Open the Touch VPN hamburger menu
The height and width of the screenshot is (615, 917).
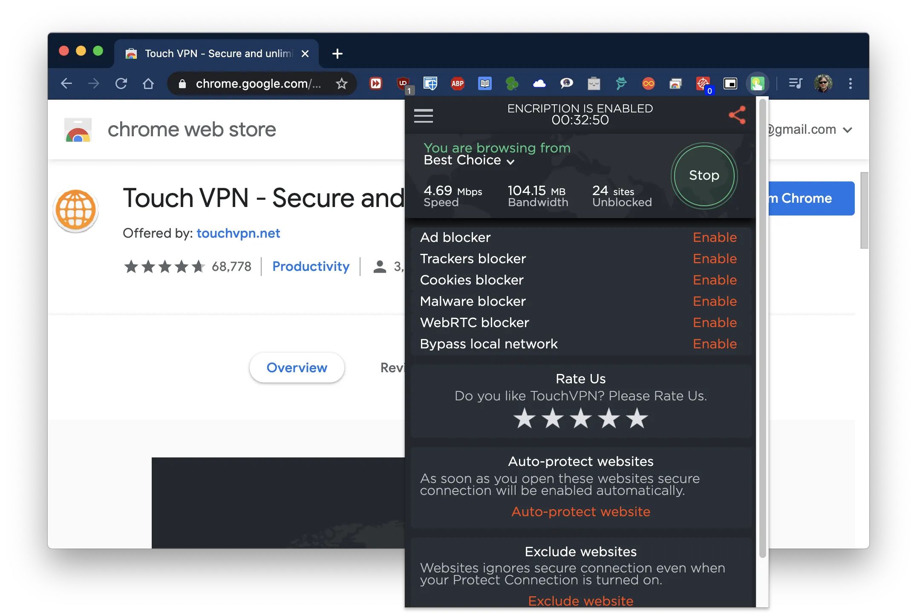coord(423,115)
